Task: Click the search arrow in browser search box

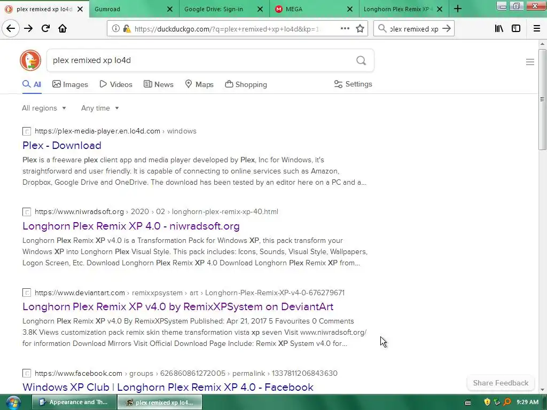Action: [447, 29]
